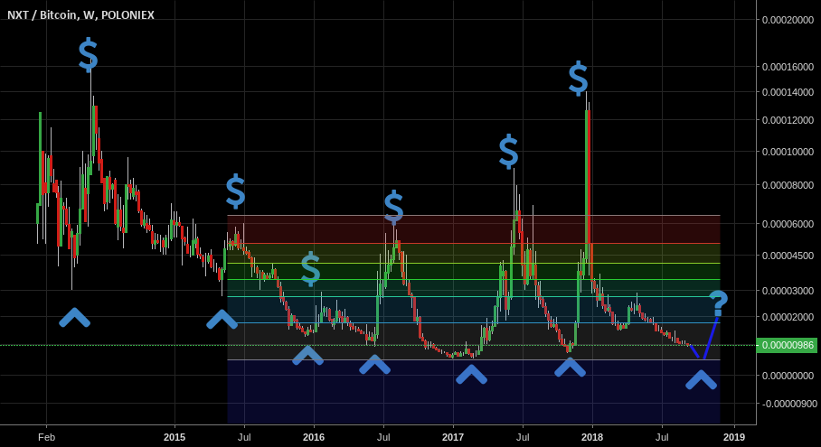
Task: Select the dollar sign above the mid-2017 peak
Action: 508,152
